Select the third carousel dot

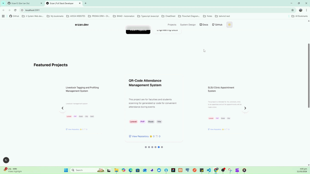[152, 147]
